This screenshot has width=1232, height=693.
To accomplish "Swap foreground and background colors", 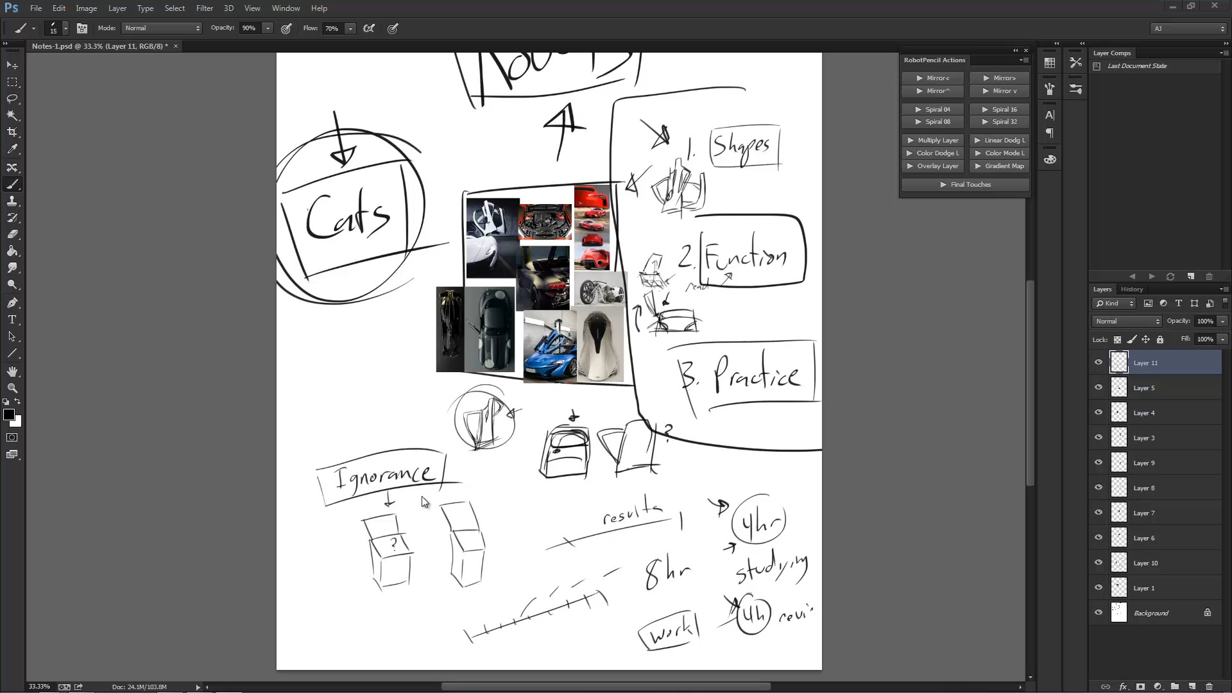I will [x=18, y=402].
